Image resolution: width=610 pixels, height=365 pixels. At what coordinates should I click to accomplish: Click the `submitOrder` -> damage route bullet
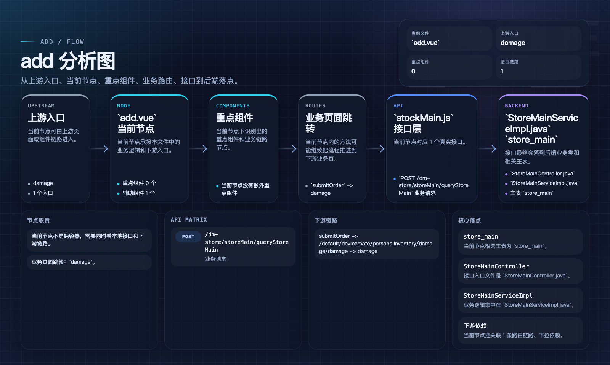(x=332, y=189)
